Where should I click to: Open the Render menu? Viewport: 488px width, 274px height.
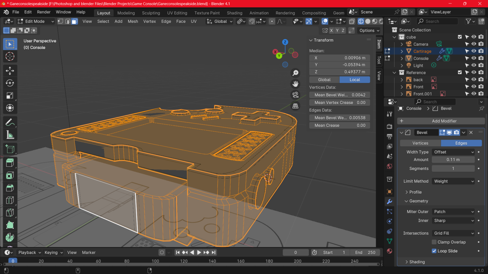coord(43,12)
